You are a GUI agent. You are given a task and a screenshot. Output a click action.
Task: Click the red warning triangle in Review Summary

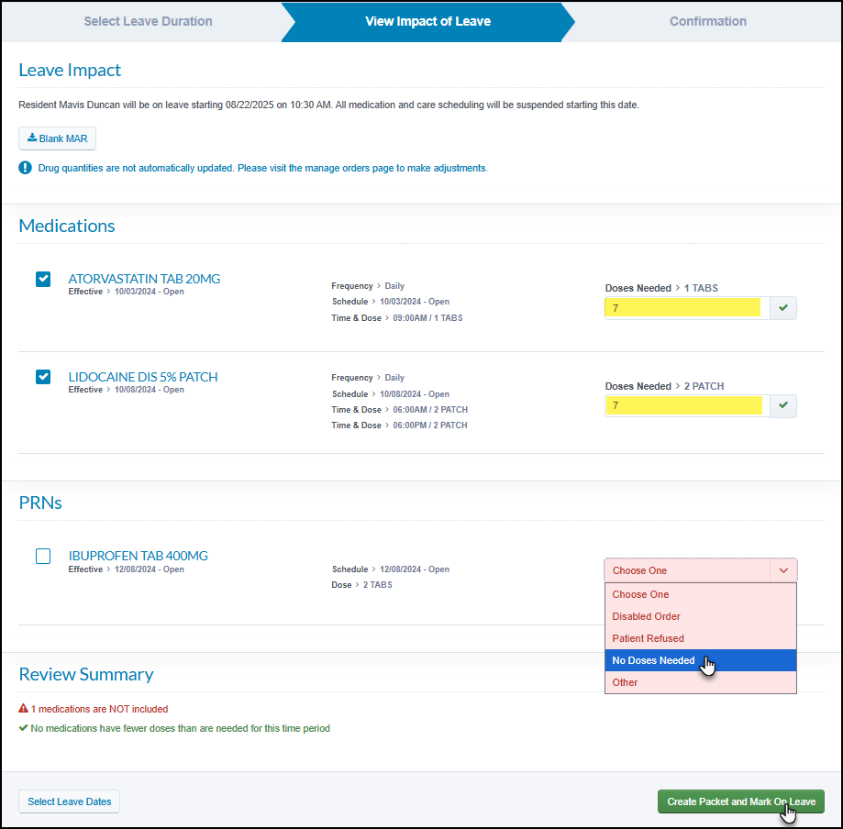click(23, 709)
